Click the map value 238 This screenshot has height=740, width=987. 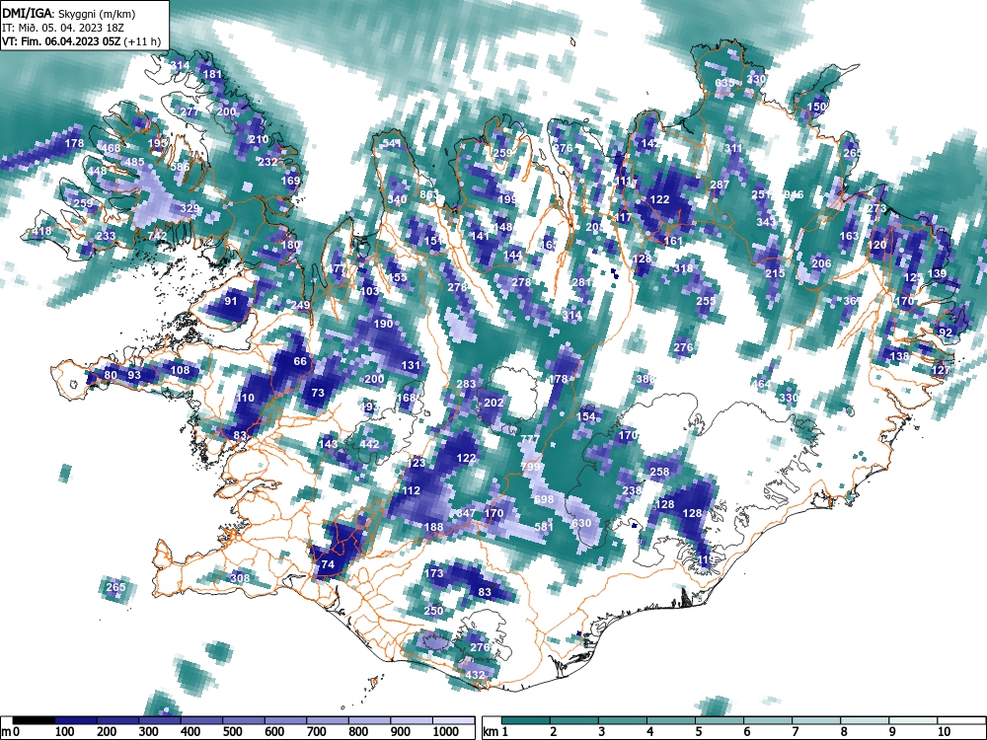[x=632, y=490]
